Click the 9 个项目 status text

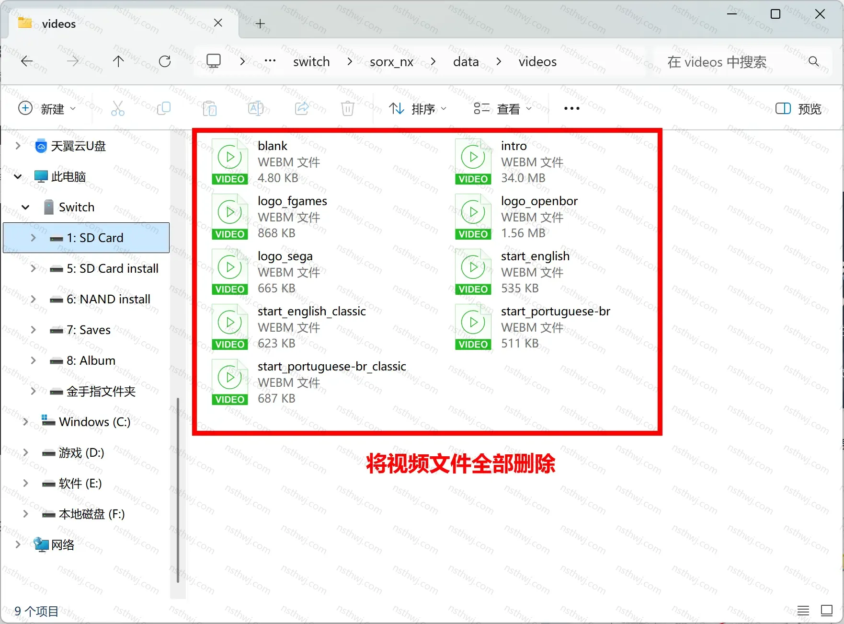point(36,611)
